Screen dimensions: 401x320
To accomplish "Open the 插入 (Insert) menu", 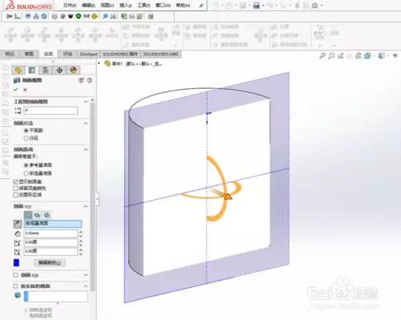I will (126, 5).
